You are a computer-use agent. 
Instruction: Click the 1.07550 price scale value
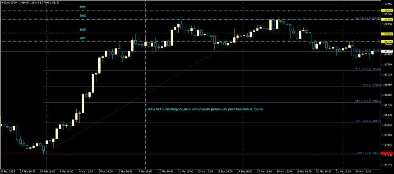coord(387,65)
